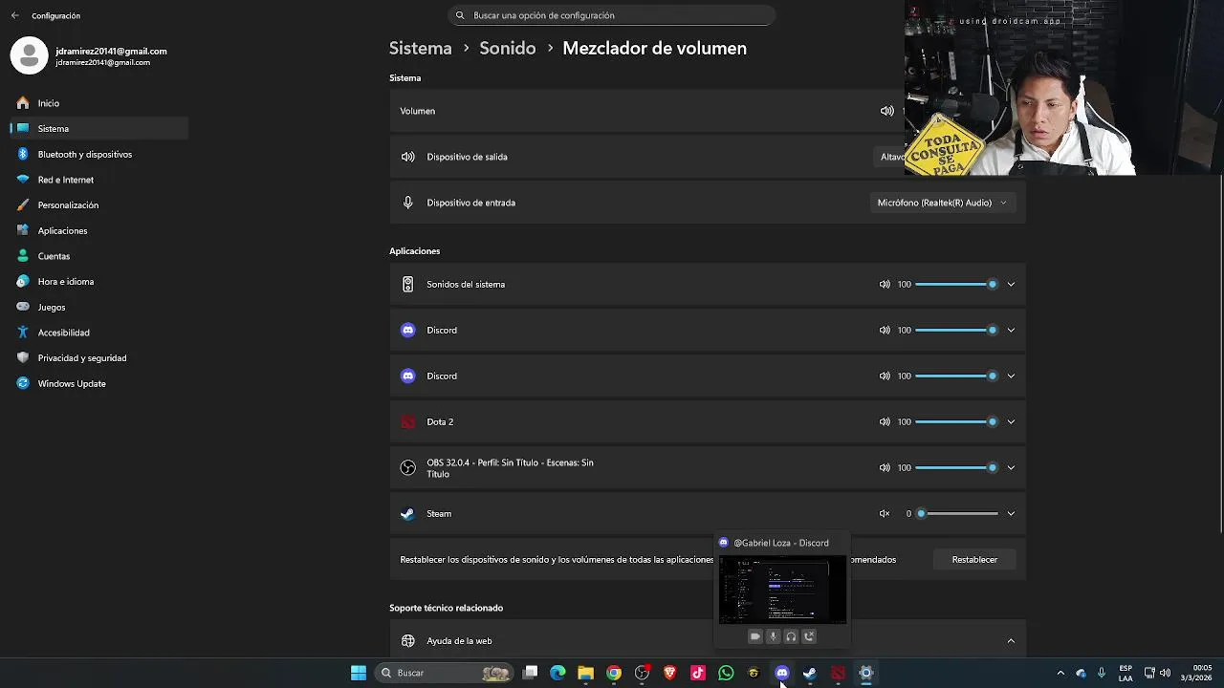Viewport: 1224px width, 688px height.
Task: Open jdramirez20141@gmail.com account profile
Action: 89,55
